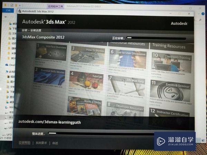This screenshot has height=155, width=207.
Task: Expand the Explorer ribbon with chevron beside help
Action: click(x=199, y=14)
